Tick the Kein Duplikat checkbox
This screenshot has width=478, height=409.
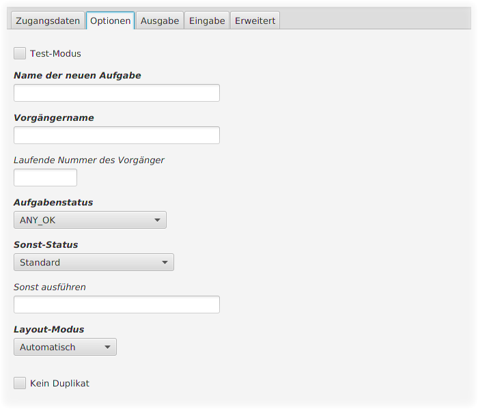pos(20,383)
